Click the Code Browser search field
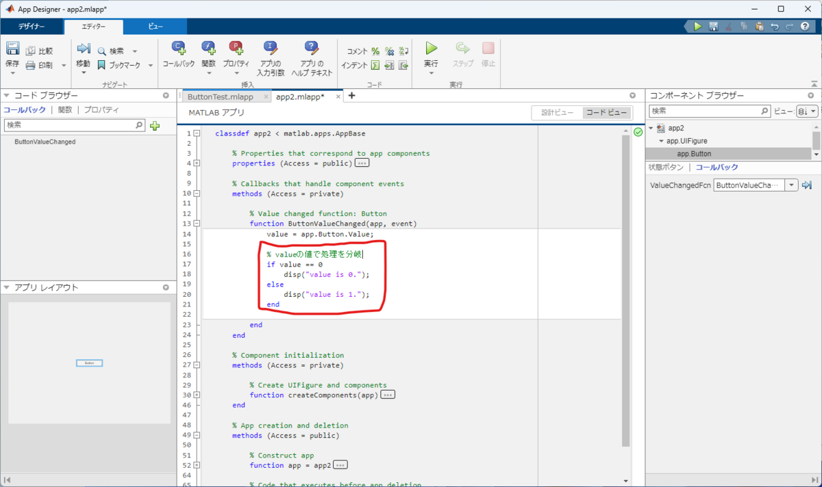This screenshot has height=487, width=822. click(74, 125)
